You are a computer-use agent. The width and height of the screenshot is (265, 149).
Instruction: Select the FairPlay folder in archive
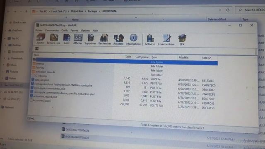point(38,67)
